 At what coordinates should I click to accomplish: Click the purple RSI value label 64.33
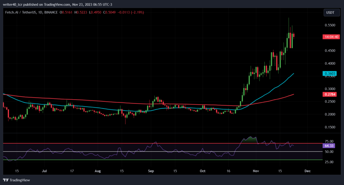pyautogui.click(x=329, y=145)
